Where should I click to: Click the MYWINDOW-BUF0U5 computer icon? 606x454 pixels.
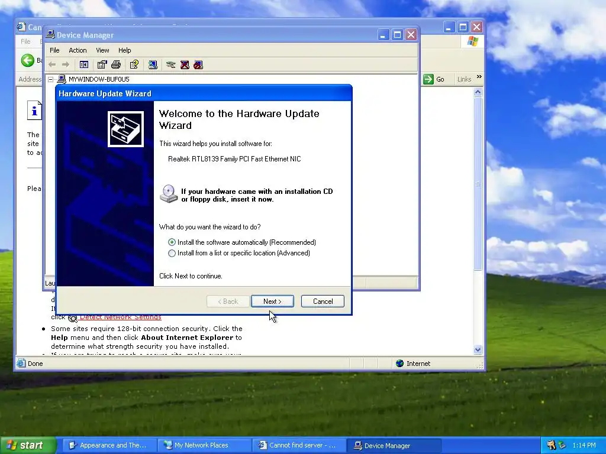click(x=62, y=79)
